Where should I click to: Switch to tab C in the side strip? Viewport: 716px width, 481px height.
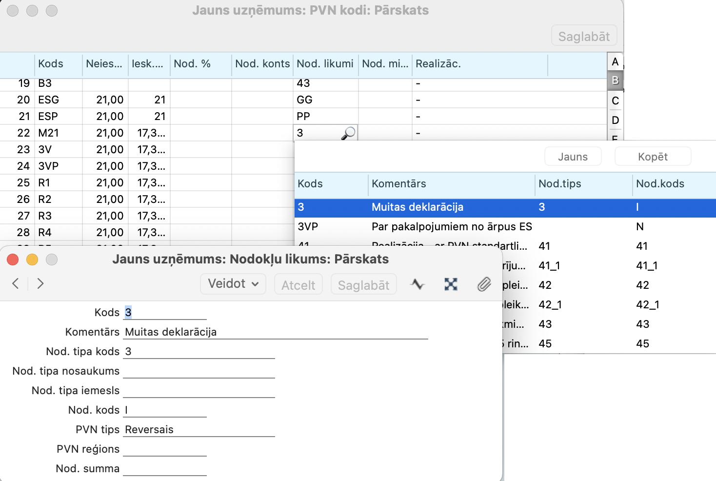(615, 101)
